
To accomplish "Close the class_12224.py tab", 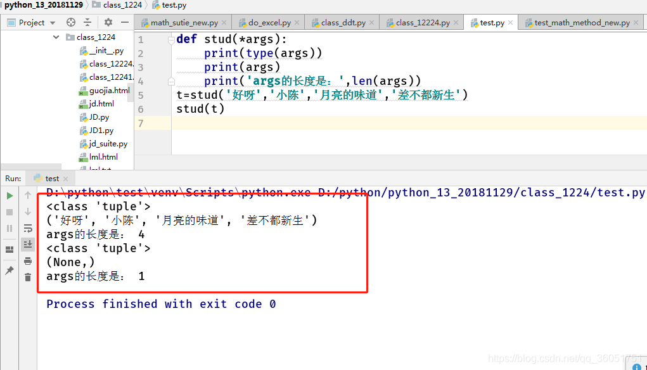I will [x=456, y=23].
